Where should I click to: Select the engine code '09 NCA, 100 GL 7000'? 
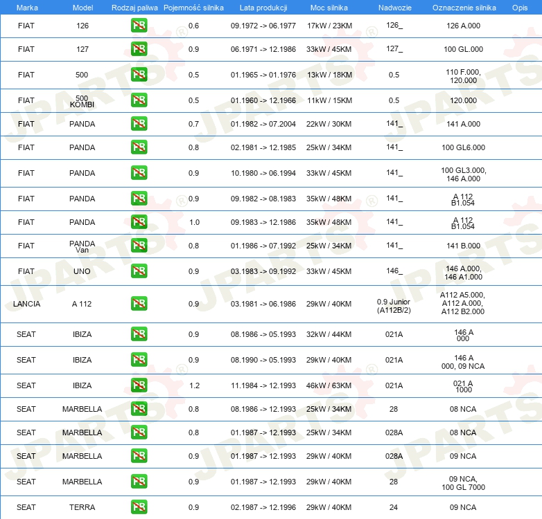coord(463,483)
